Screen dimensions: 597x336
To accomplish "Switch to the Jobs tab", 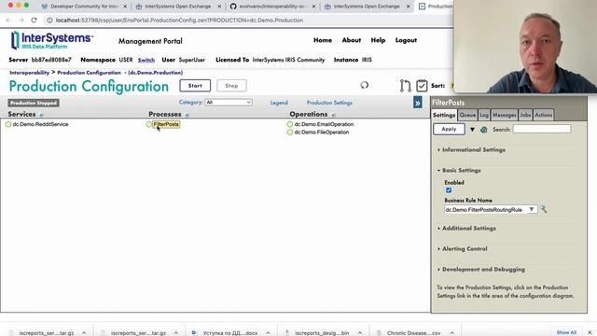I will (525, 115).
